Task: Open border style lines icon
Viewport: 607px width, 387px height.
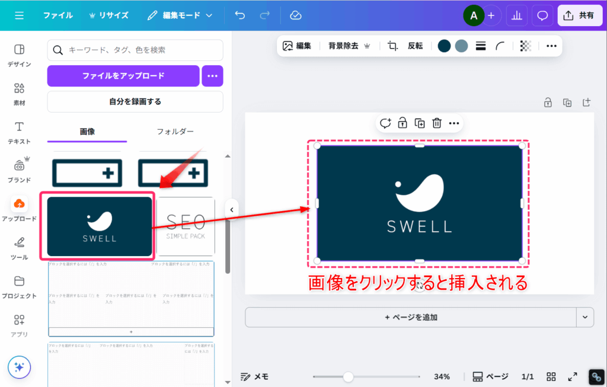Action: [x=481, y=46]
